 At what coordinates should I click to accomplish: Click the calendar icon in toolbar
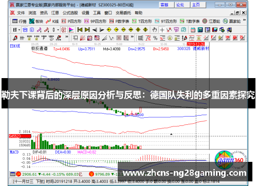tap(193, 30)
